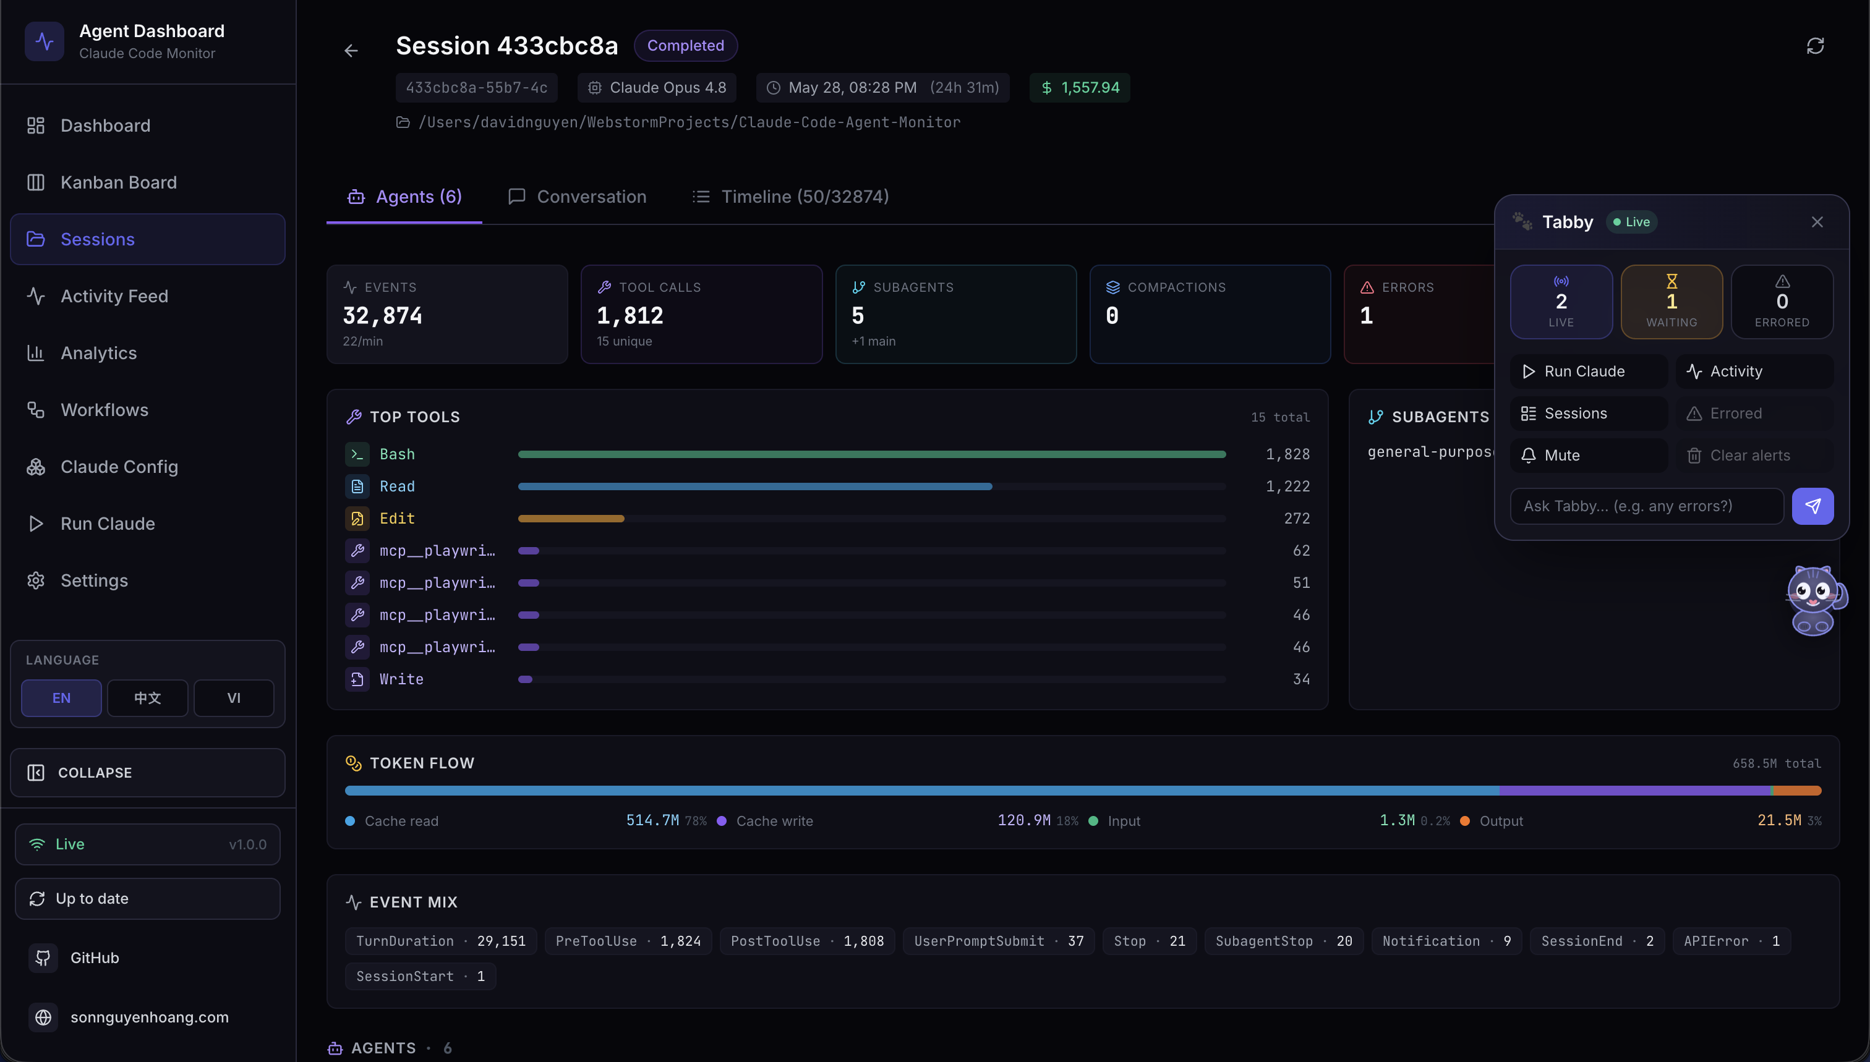Click the back arrow beside the session title
1870x1062 pixels.
351,50
